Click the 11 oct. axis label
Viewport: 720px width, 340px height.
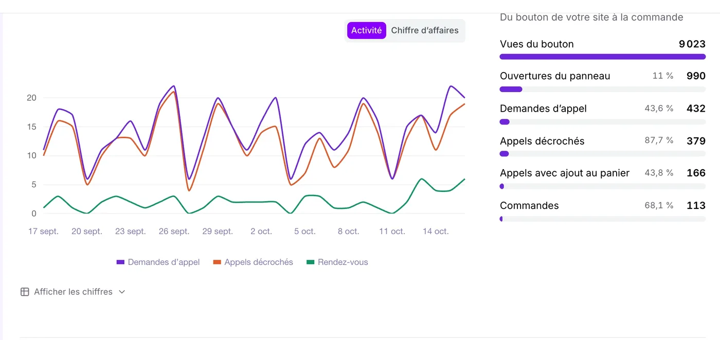tap(392, 231)
